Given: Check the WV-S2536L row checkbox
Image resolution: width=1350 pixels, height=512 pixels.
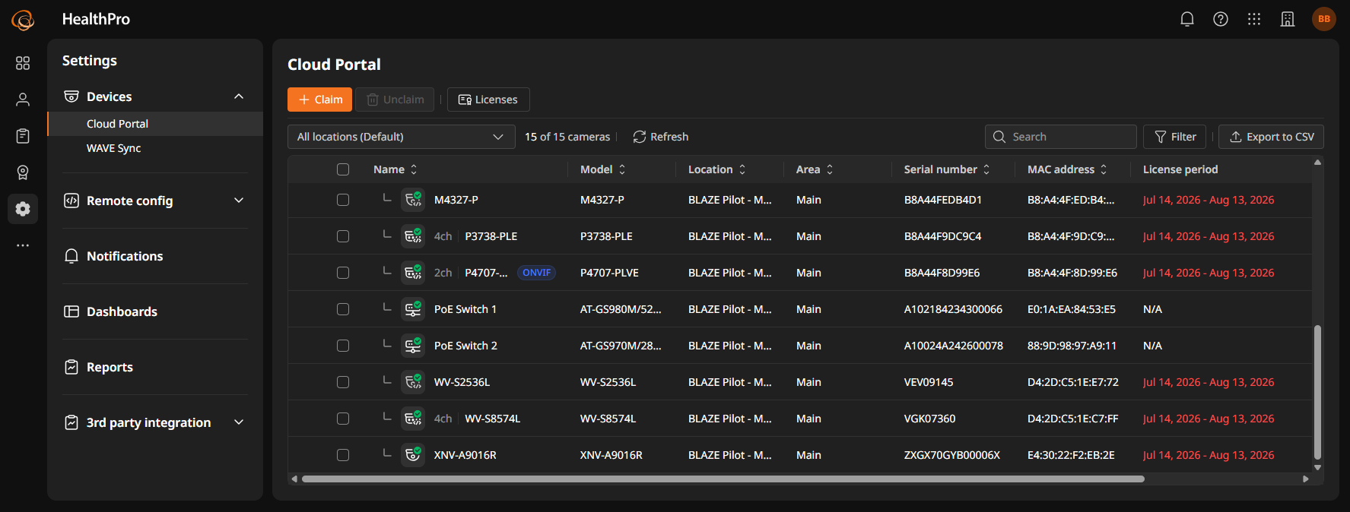Looking at the screenshot, I should 343,382.
